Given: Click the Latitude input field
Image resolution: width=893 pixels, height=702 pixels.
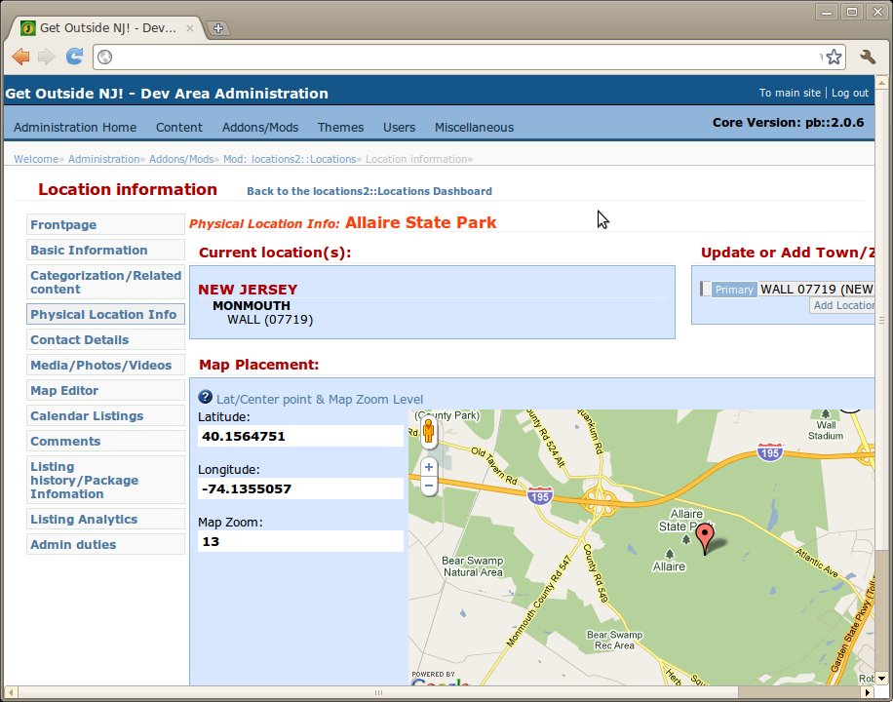Looking at the screenshot, I should pos(300,436).
